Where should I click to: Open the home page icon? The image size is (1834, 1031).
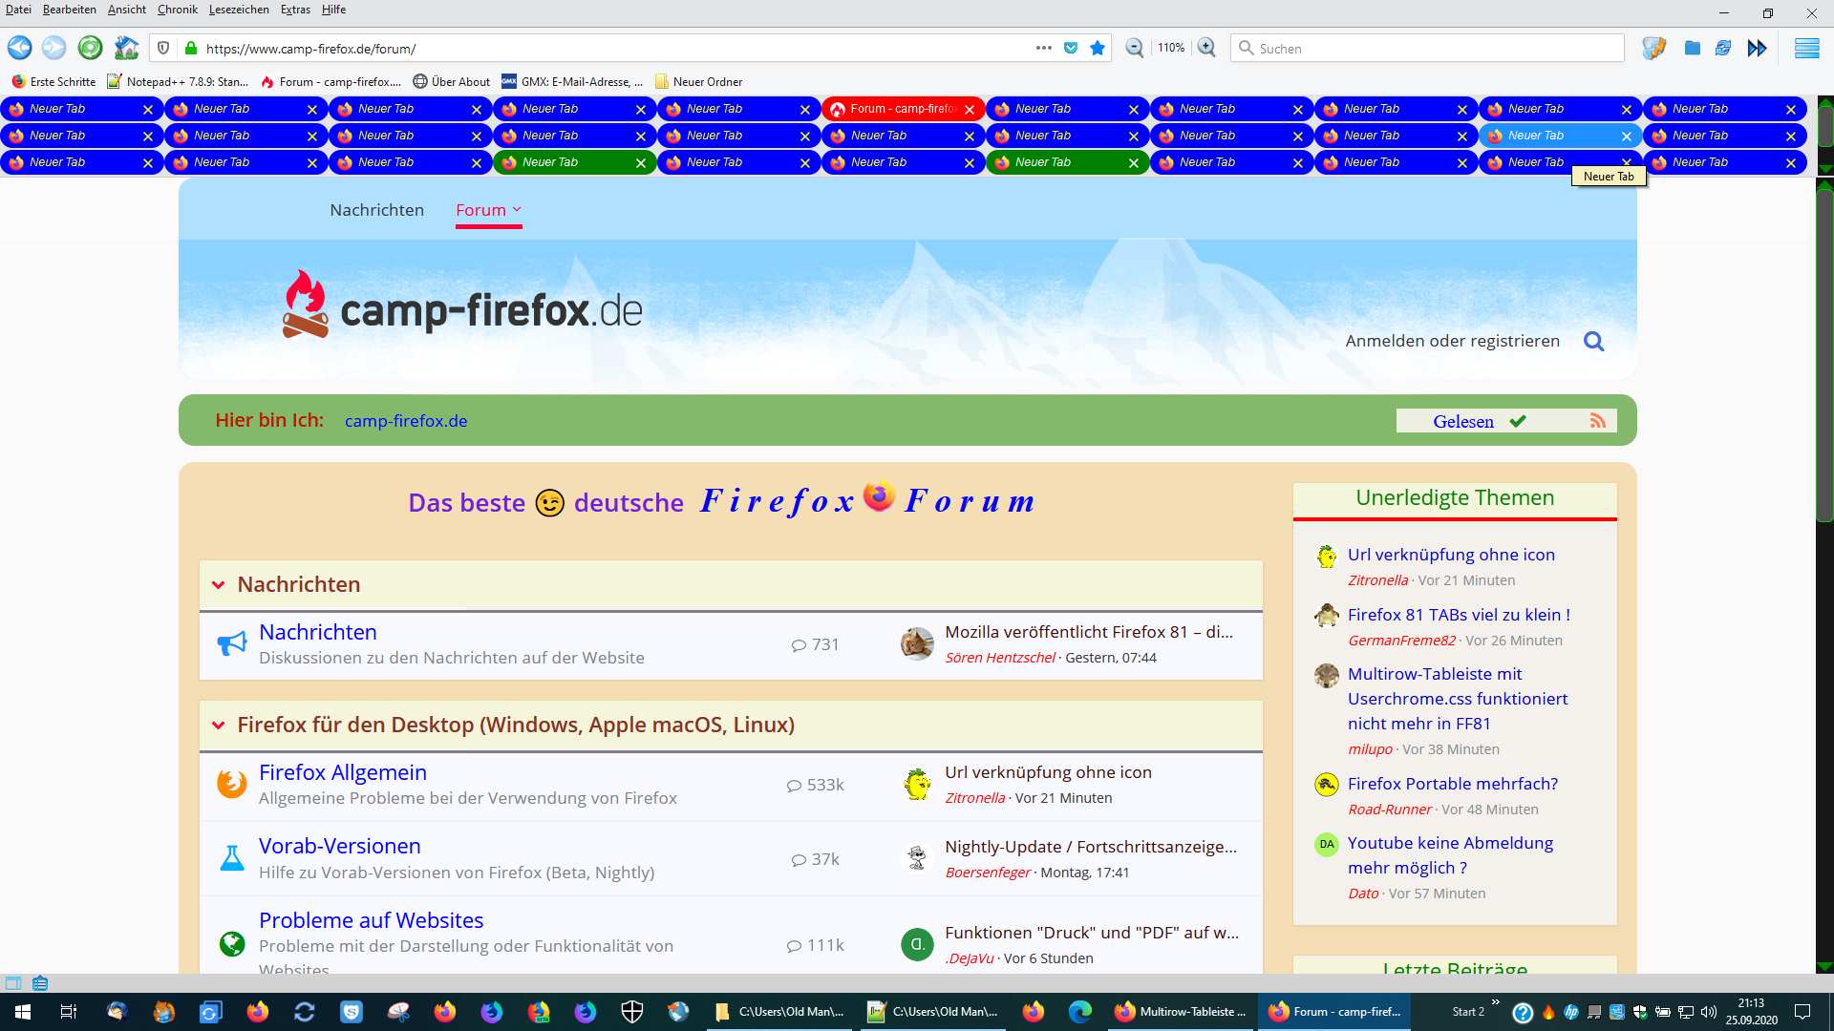(126, 48)
